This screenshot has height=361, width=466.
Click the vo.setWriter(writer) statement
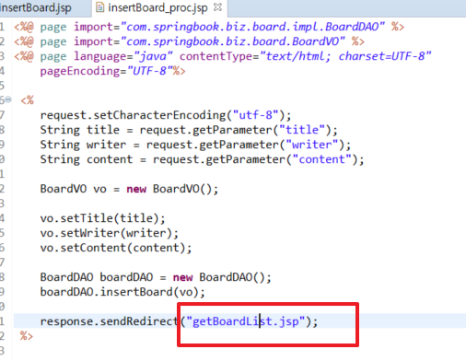pyautogui.click(x=110, y=233)
